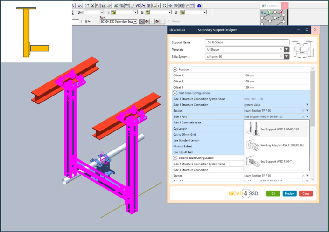The width and height of the screenshot is (329, 232).
Task: Click the undo arrow icon in toolbar
Action: click(80, 6)
